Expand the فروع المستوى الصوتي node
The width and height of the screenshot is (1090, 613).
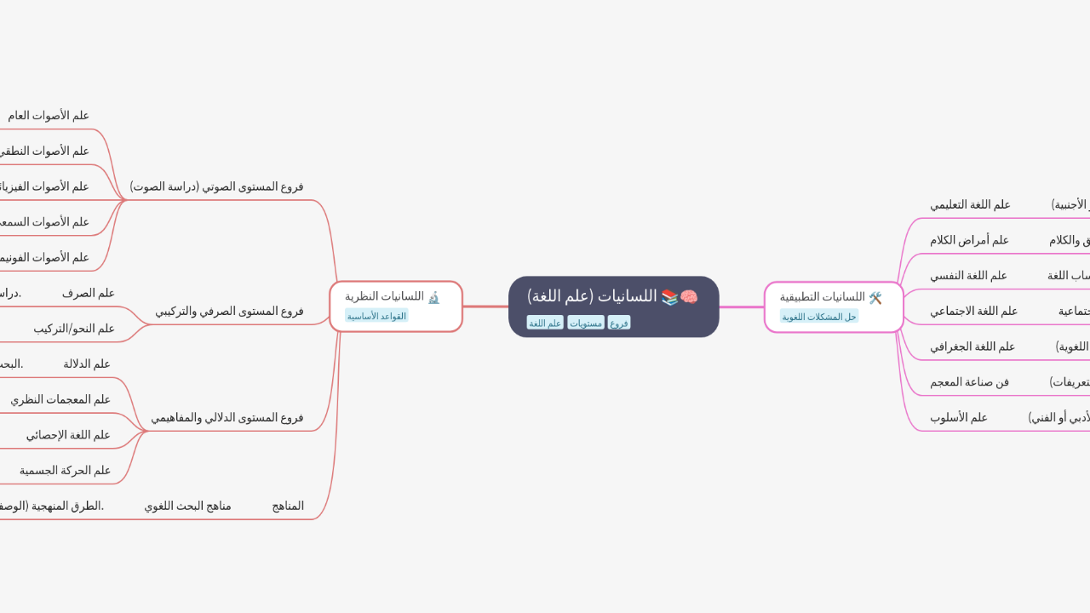coord(216,186)
